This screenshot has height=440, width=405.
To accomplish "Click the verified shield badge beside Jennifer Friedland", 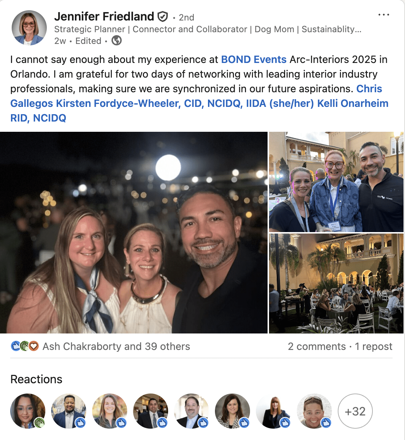I will pos(162,16).
